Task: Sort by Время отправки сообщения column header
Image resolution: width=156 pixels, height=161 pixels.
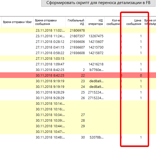Action: 50,22
